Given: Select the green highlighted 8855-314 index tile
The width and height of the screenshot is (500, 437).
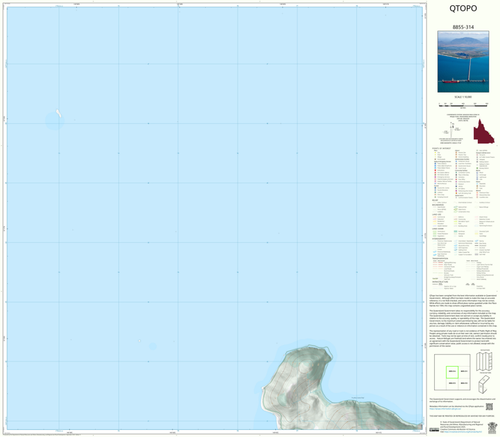Looking at the screenshot, I should 452,372.
